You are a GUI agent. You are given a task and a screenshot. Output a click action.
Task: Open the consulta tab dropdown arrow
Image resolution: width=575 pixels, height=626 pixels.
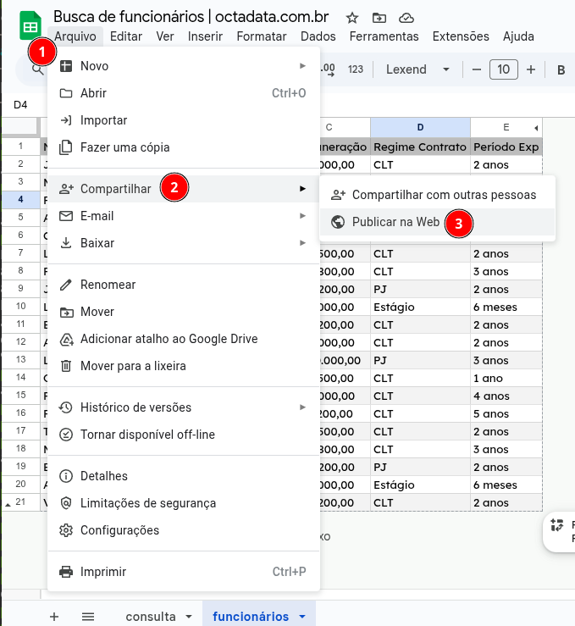[189, 617]
